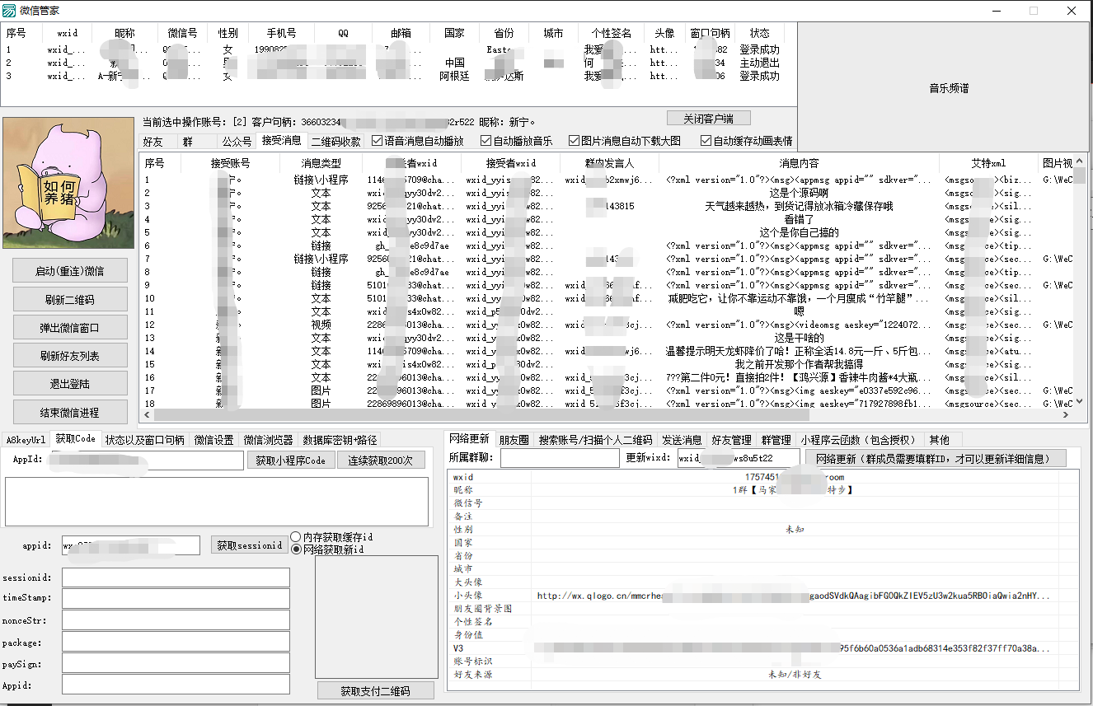Click the 消息内容 column header

point(799,163)
